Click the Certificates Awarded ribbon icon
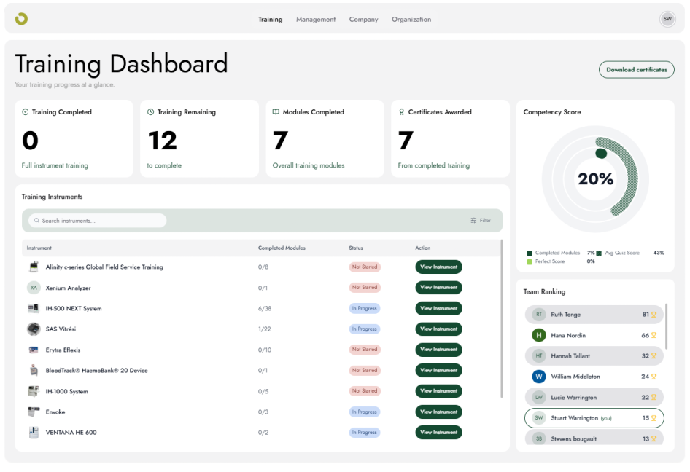Viewport: 690px width, 472px height. [401, 112]
